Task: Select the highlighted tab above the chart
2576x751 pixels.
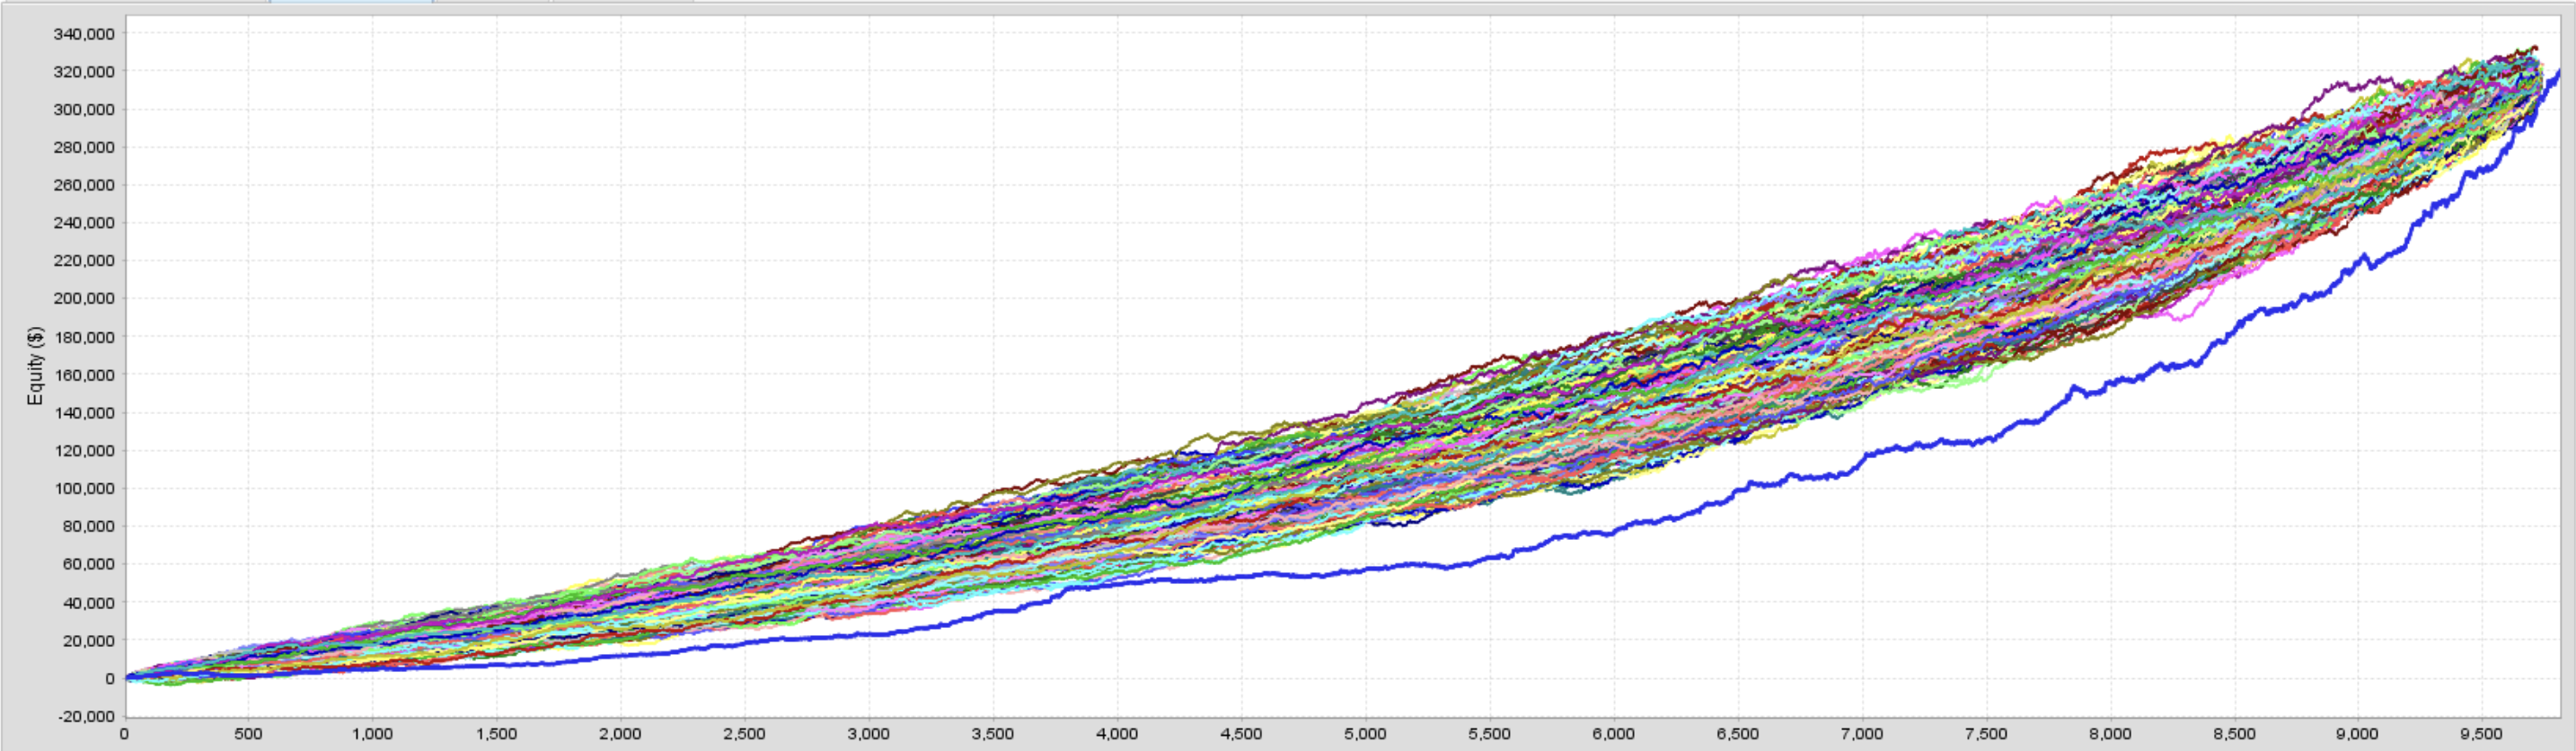Action: tap(351, 2)
